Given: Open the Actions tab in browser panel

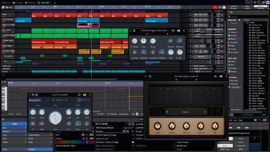Looking at the screenshot, I should pyautogui.click(x=233, y=6).
